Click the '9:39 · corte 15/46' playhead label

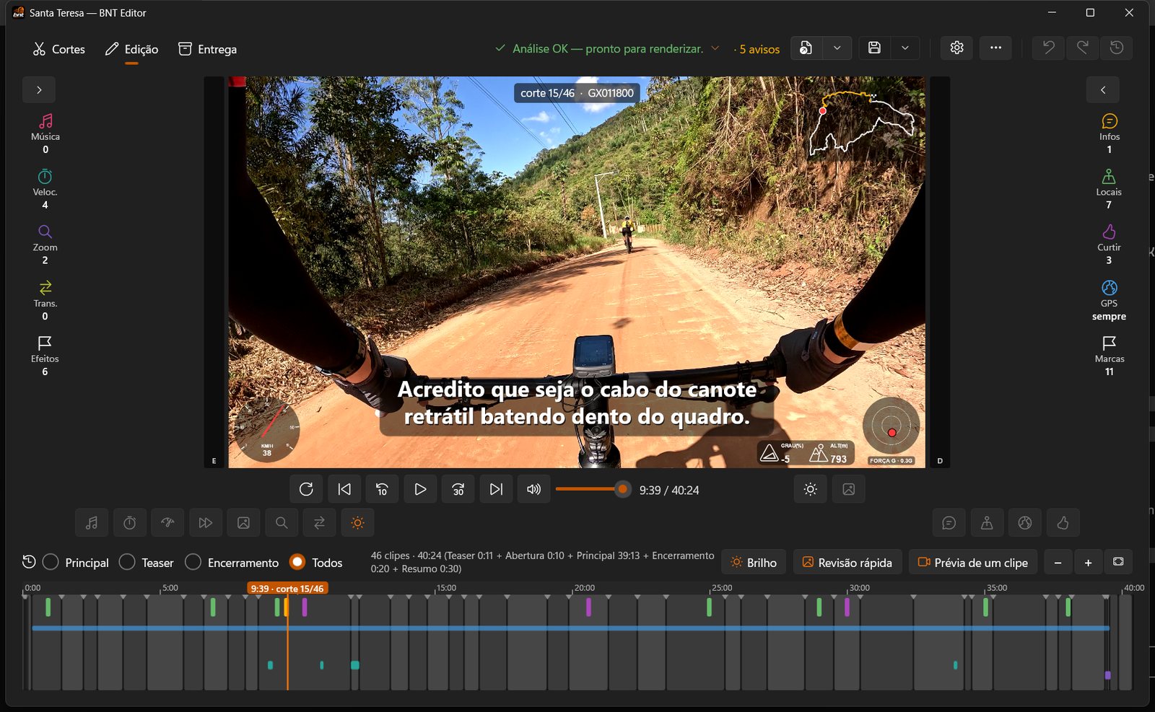pos(287,589)
